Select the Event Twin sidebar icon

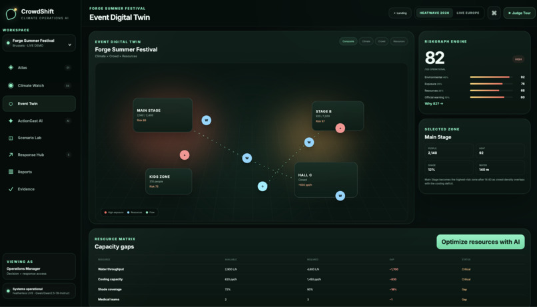[x=11, y=104]
